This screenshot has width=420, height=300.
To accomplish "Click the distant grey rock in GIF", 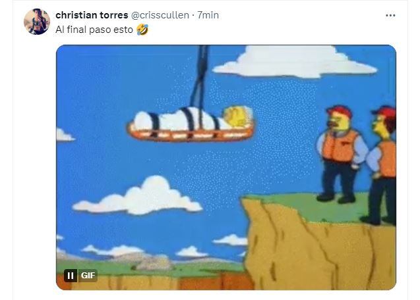I will pyautogui.click(x=153, y=264).
